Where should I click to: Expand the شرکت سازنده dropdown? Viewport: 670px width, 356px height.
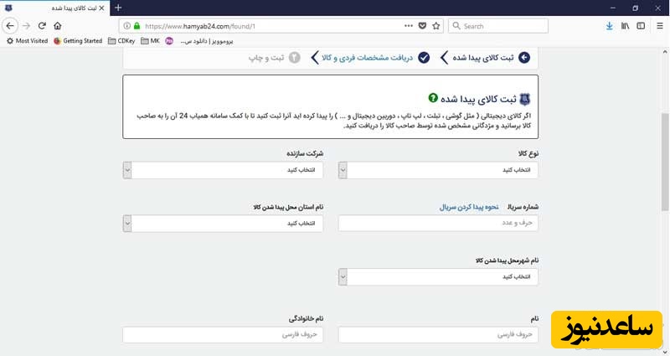tap(224, 170)
